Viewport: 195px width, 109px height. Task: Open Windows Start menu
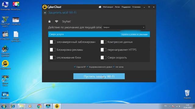pyautogui.click(x=4, y=106)
